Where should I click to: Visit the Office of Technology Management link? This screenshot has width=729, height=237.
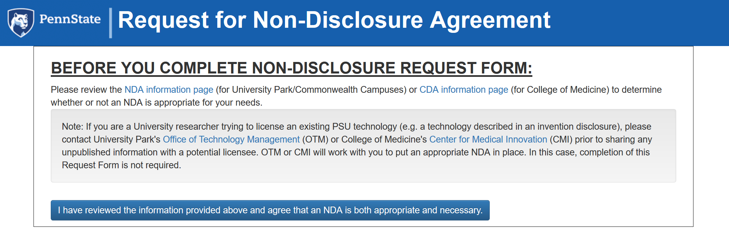tap(231, 139)
